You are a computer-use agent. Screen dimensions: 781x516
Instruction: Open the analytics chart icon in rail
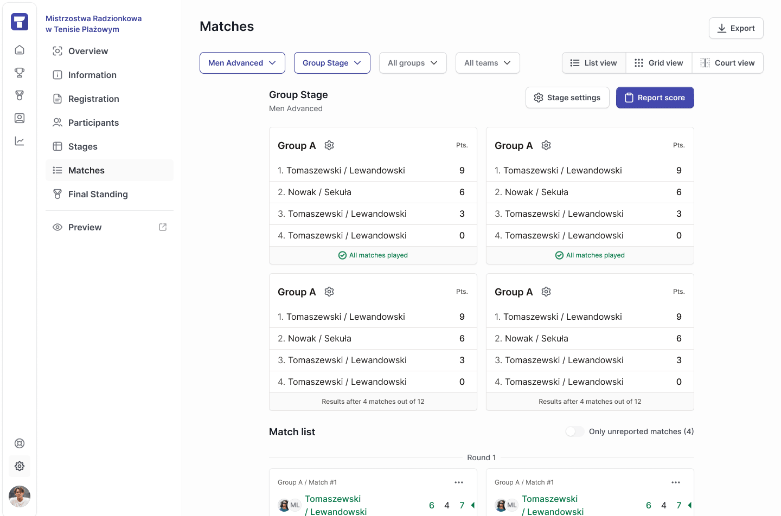point(20,141)
